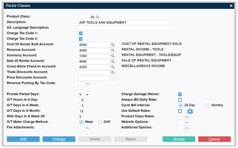Choose Shift as O/T meter charge method
The height and width of the screenshot is (148, 238).
point(100,122)
